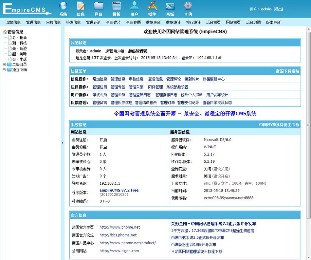311x260 pixels.
Task: Click the folder icon beside 独立页面
Action: click(9, 70)
